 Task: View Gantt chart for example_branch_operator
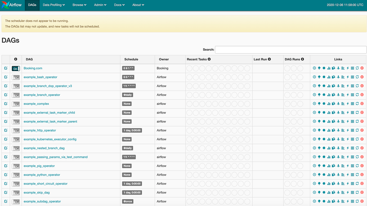(x=343, y=95)
